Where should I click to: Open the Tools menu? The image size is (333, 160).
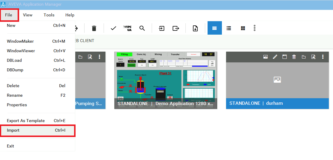(49, 15)
